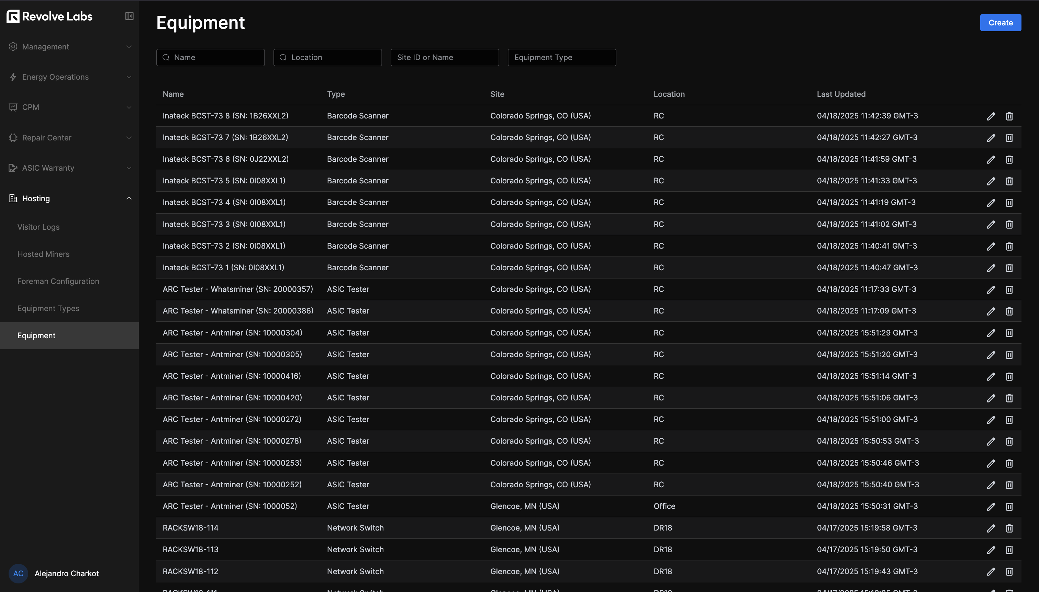This screenshot has width=1039, height=592.
Task: Collapse sidebar with the panel toggle icon
Action: [129, 16]
